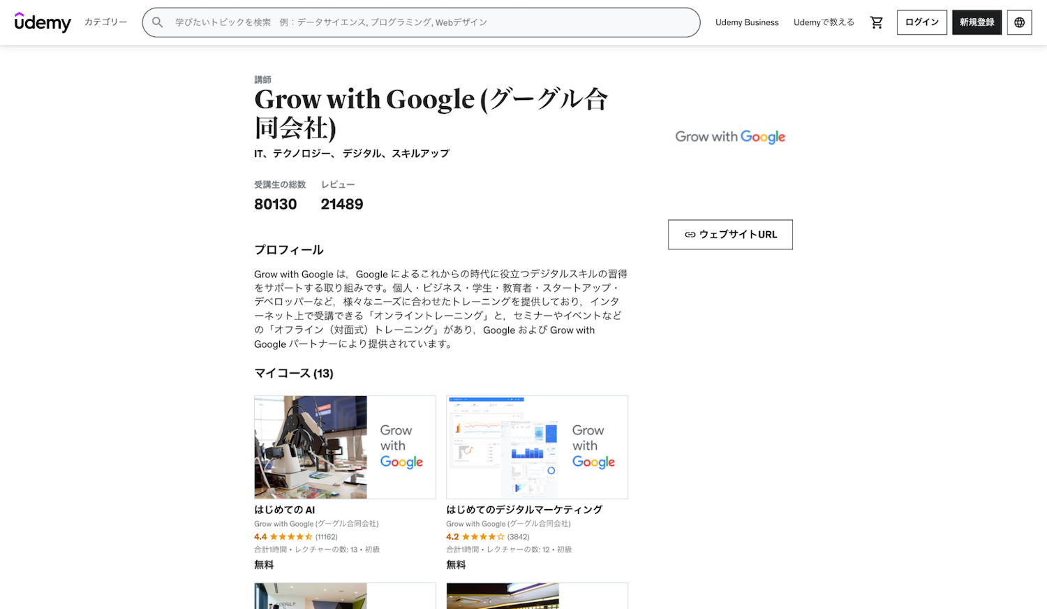The height and width of the screenshot is (609, 1047).
Task: Click レクチャーの数: 13 details line
Action: (317, 550)
